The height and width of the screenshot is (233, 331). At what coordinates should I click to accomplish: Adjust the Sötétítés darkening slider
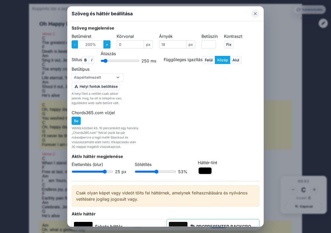click(x=155, y=172)
